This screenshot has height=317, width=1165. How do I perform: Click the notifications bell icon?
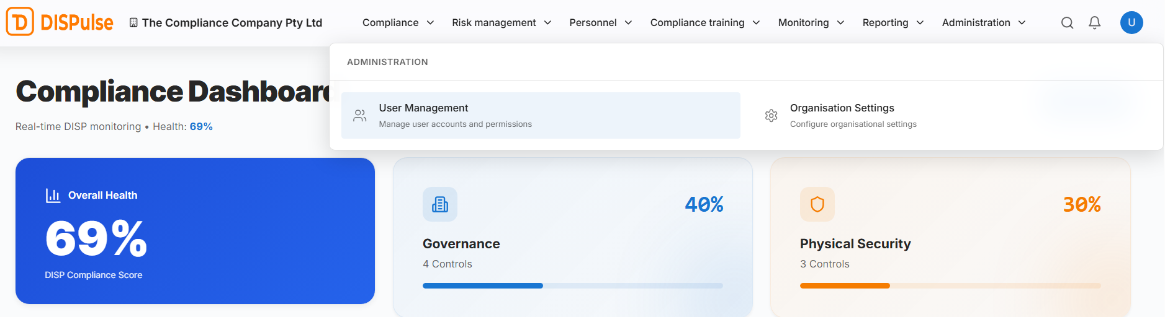pos(1094,23)
